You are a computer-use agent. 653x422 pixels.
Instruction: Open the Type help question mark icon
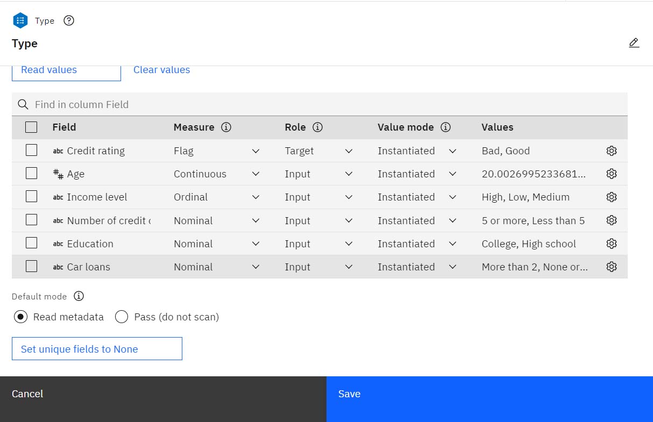point(69,20)
